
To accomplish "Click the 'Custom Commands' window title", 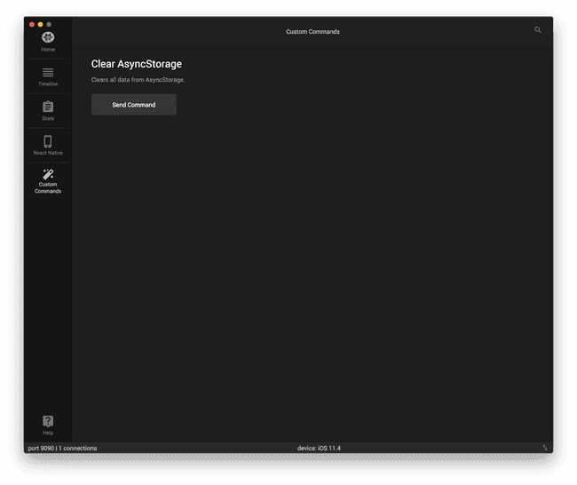I will tap(312, 32).
